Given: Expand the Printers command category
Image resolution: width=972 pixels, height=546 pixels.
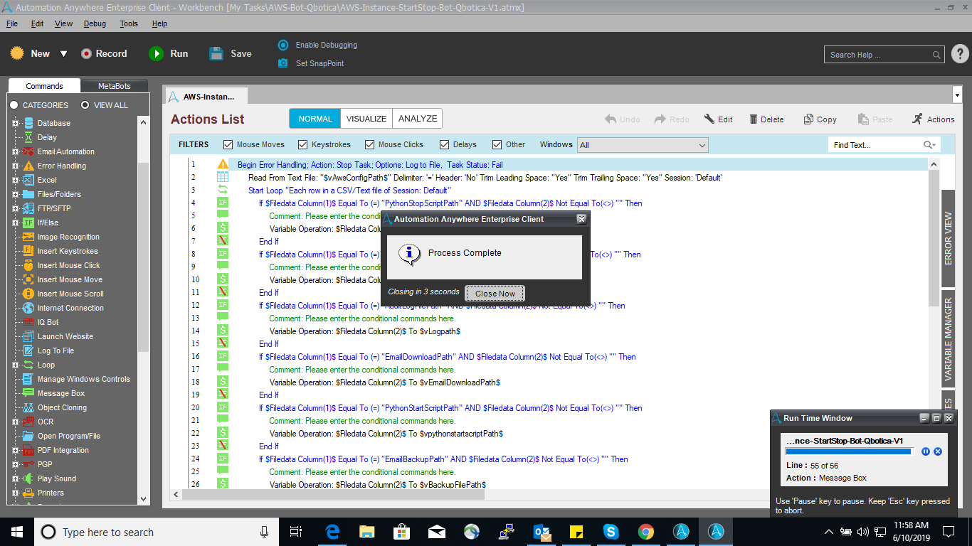Looking at the screenshot, I should (15, 493).
